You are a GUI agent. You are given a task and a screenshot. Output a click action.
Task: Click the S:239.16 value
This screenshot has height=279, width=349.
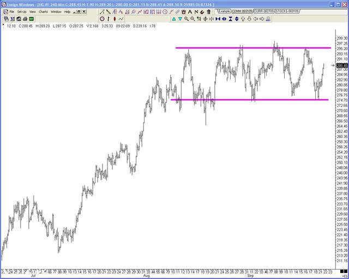pyautogui.click(x=140, y=26)
